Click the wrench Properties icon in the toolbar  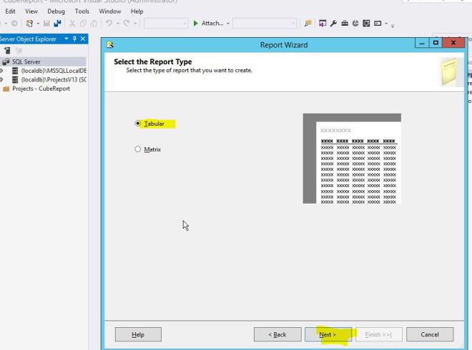coord(333,24)
